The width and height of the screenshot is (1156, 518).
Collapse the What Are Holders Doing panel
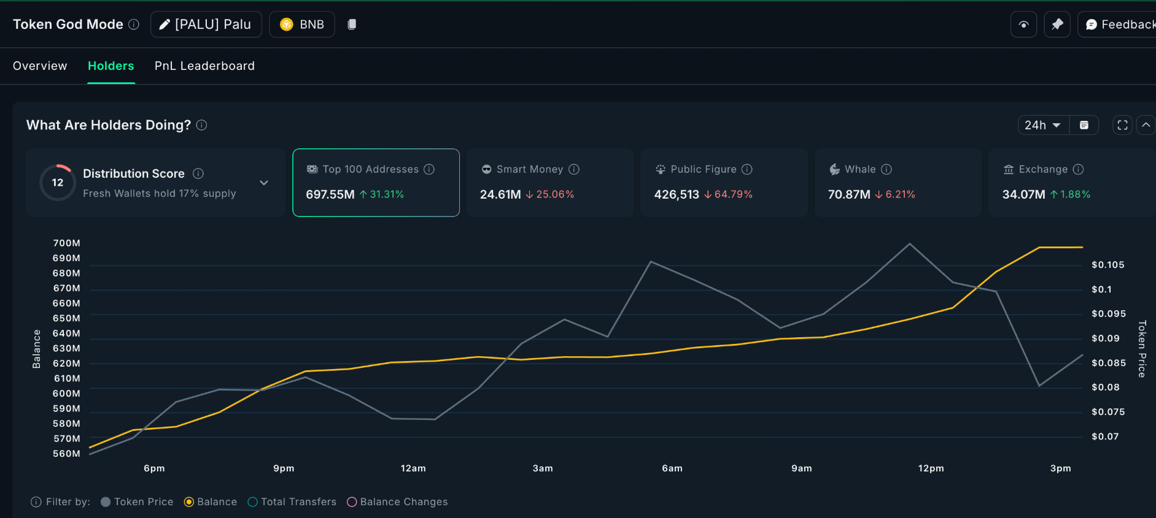(1146, 125)
